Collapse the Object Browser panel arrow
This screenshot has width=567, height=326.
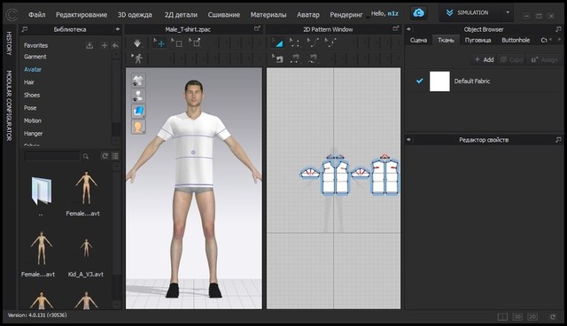[409, 29]
